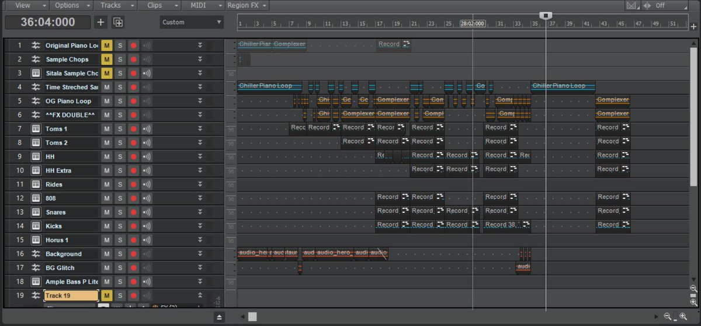Click the audio icon on Original Piano Loop track
701x326 pixels.
36,45
